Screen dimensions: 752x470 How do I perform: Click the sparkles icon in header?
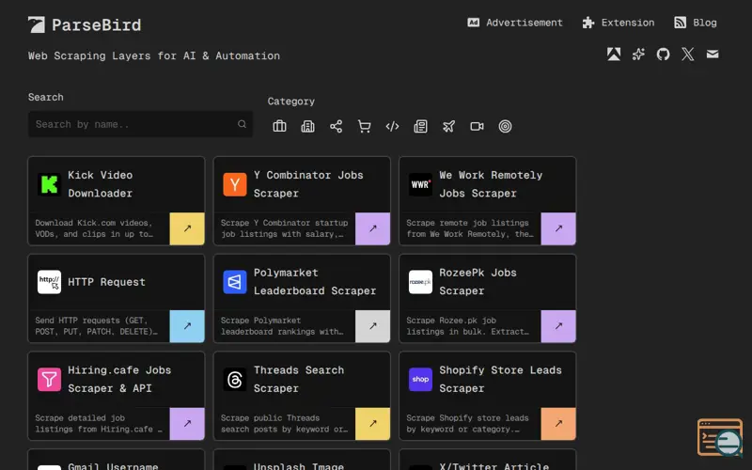(x=638, y=55)
